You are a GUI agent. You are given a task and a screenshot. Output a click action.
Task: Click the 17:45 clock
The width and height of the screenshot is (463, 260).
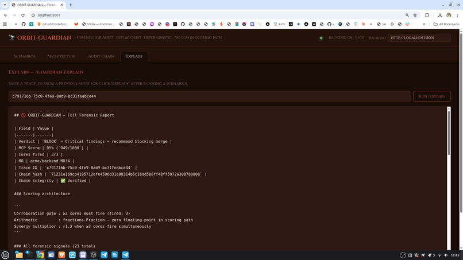click(x=456, y=255)
